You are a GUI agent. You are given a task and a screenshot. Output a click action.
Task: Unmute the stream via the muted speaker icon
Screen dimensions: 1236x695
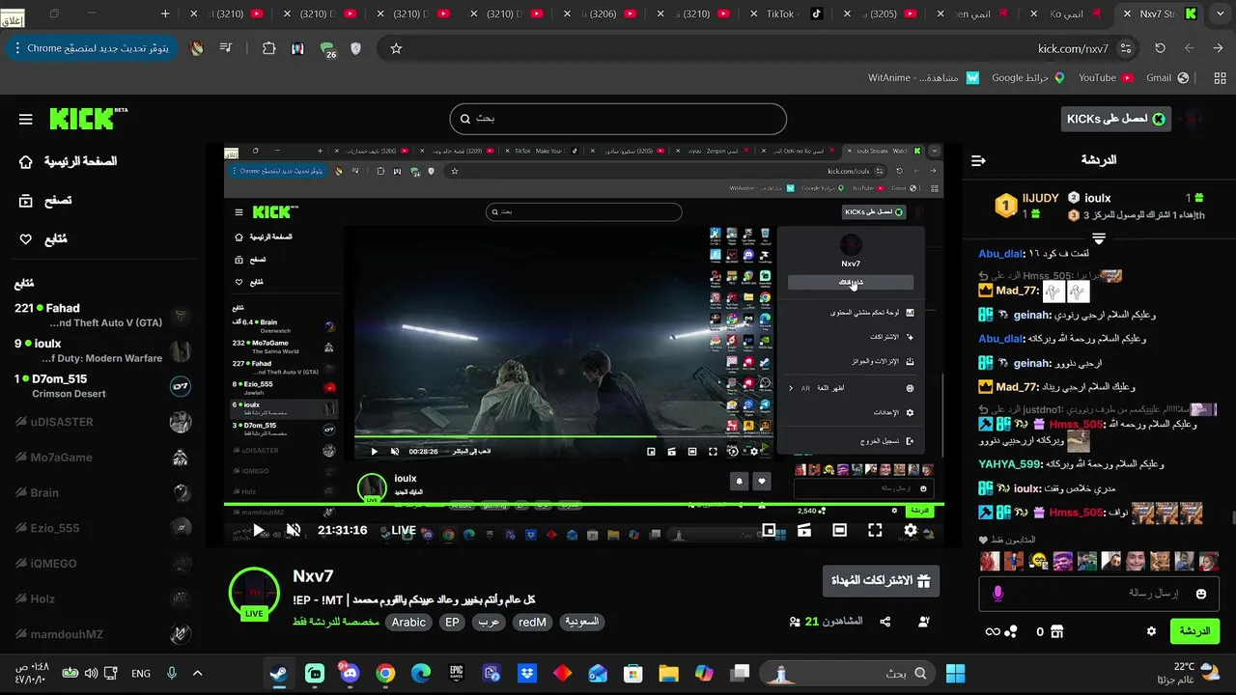point(294,530)
